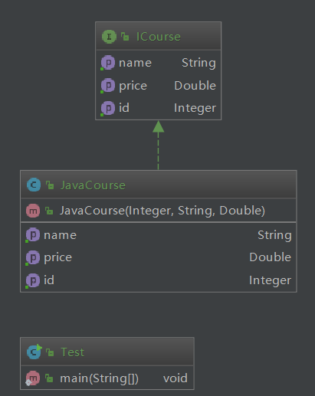Click the runnable class icon beside Test

[x=34, y=352]
